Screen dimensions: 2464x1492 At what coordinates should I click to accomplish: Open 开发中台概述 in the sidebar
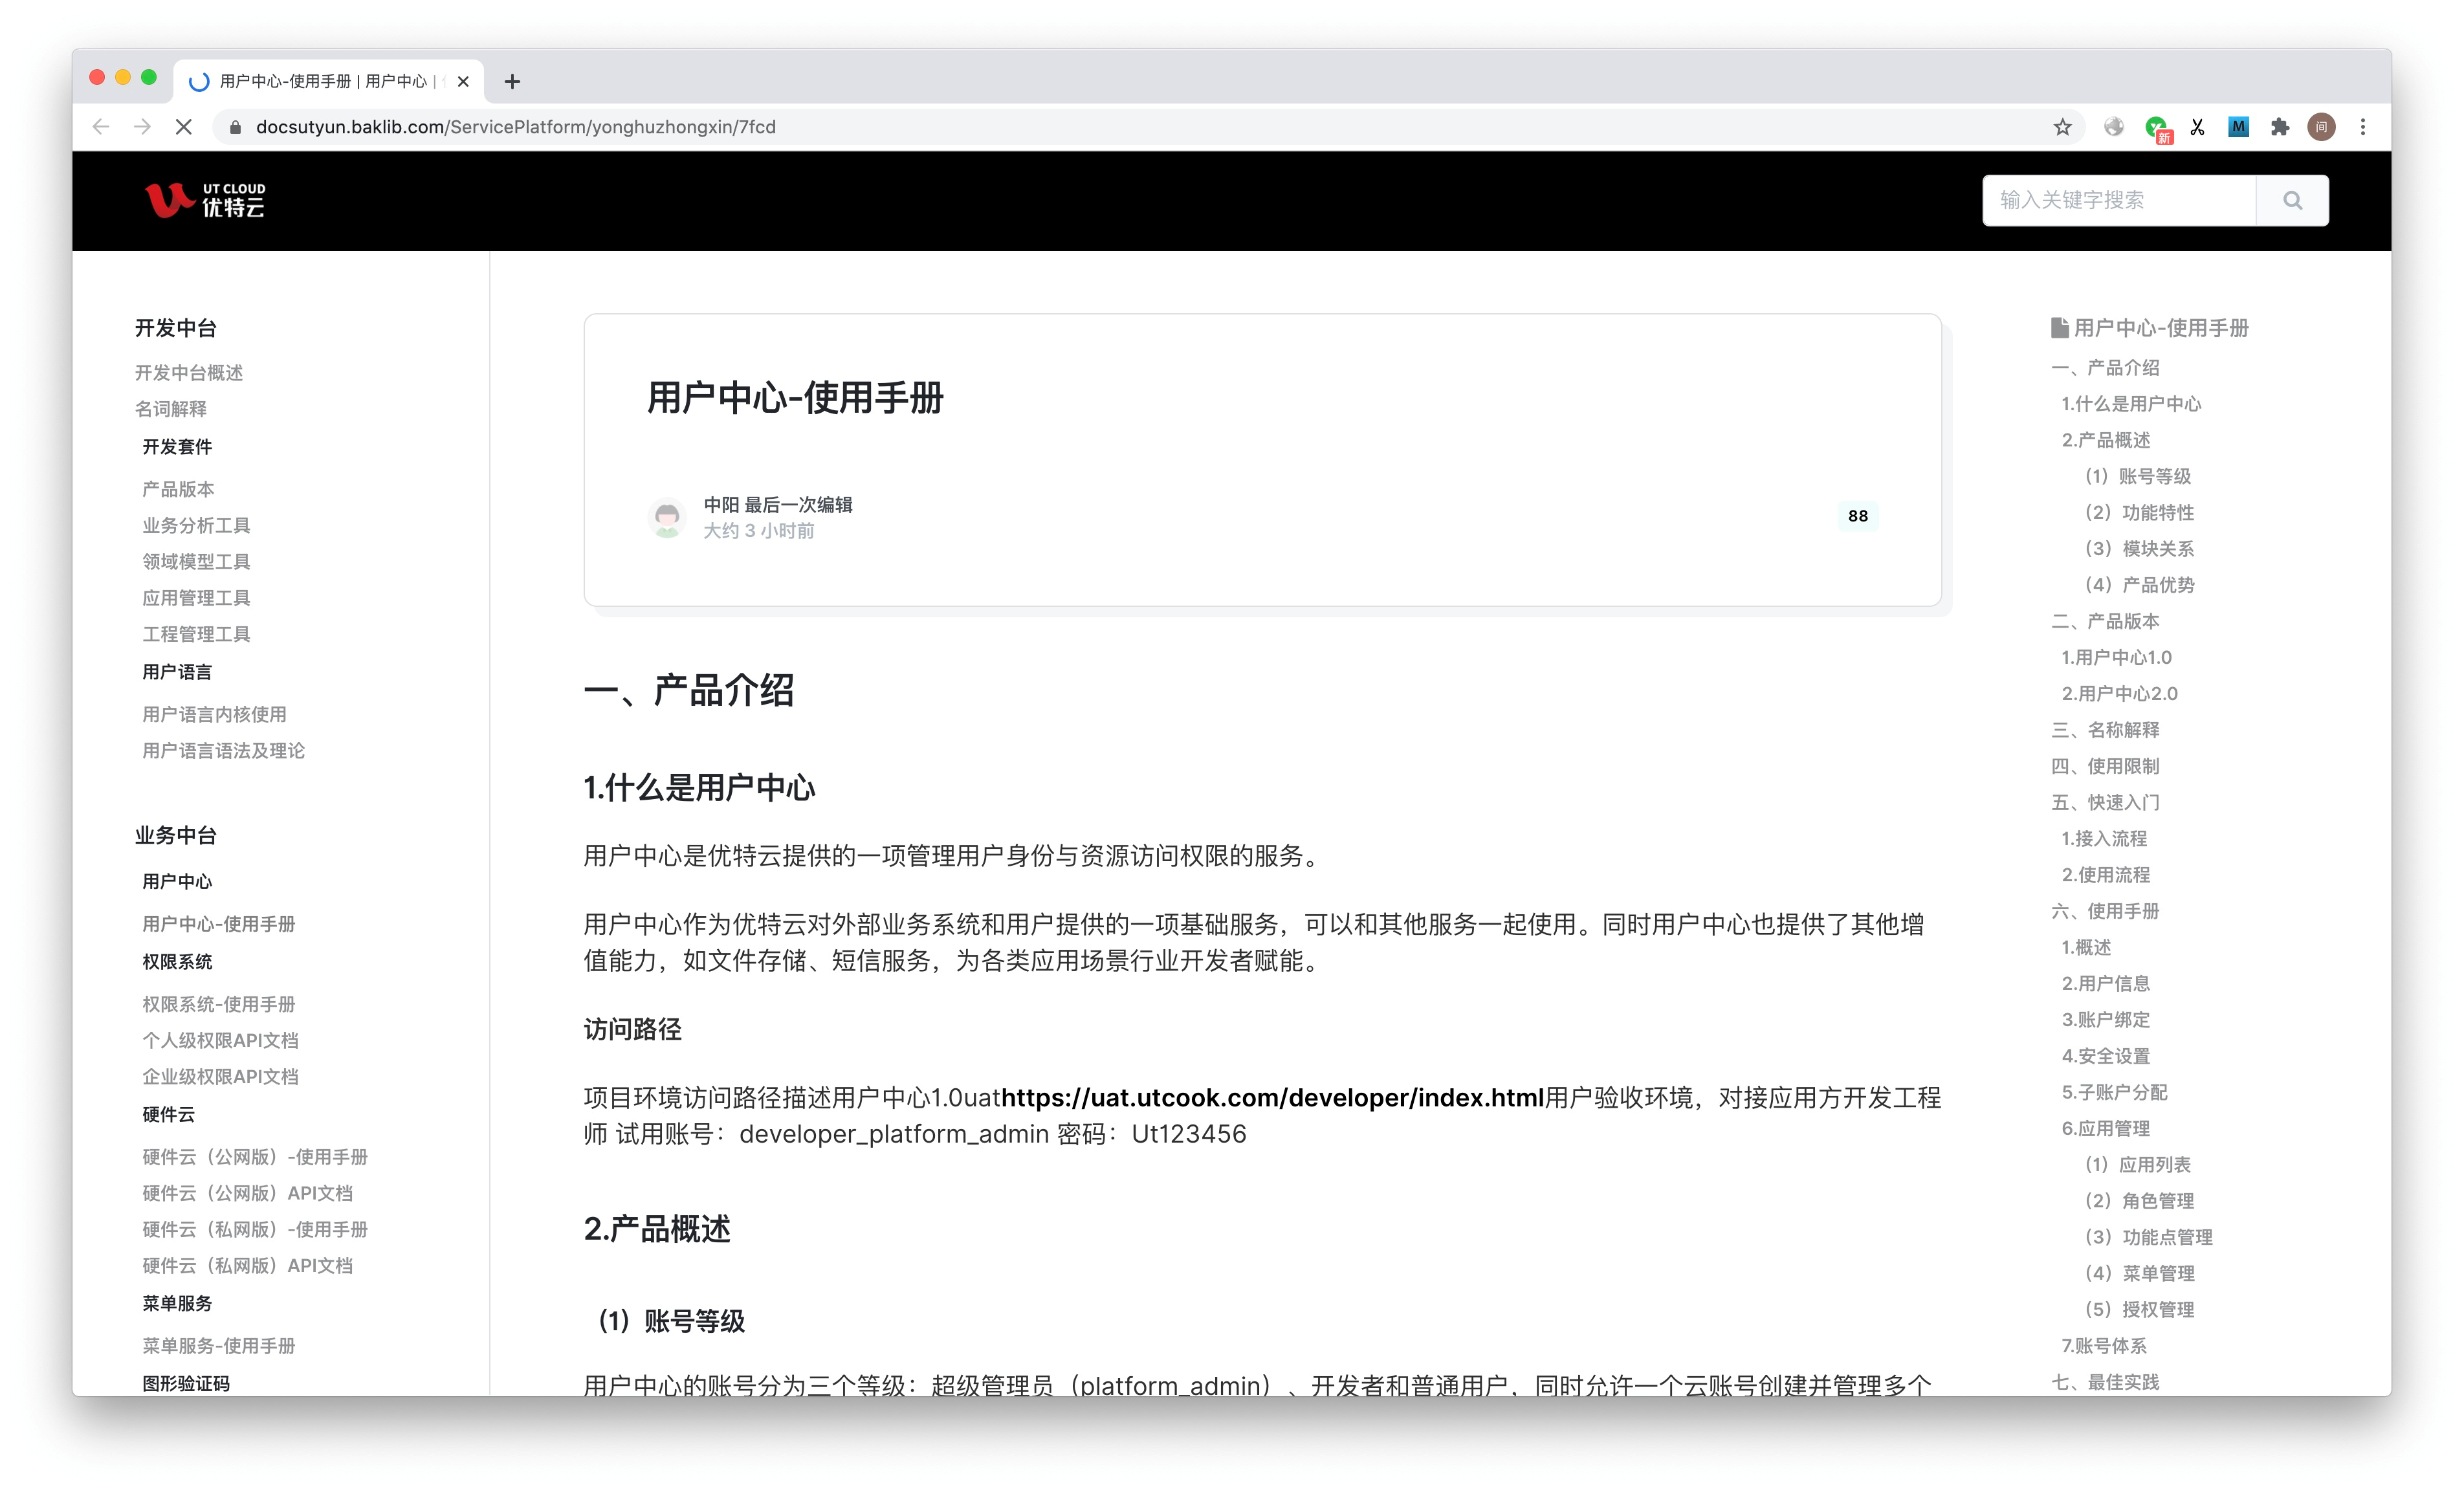(189, 372)
